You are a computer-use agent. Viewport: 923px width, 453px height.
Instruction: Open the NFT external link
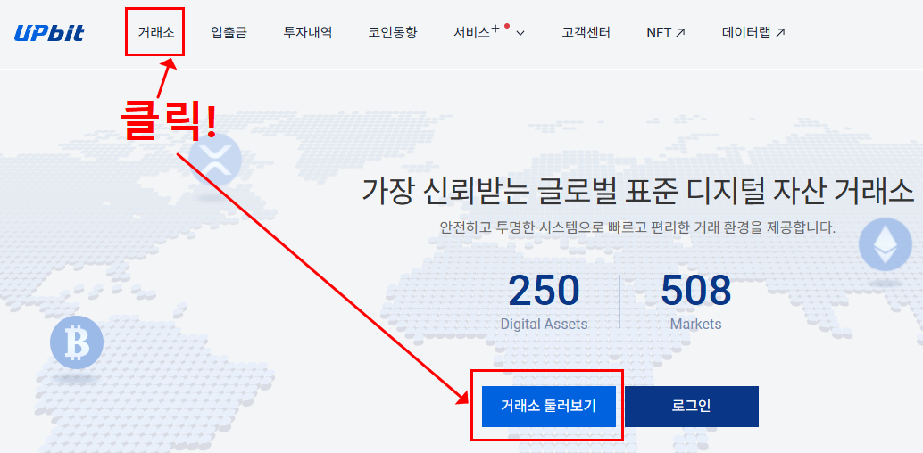[666, 33]
